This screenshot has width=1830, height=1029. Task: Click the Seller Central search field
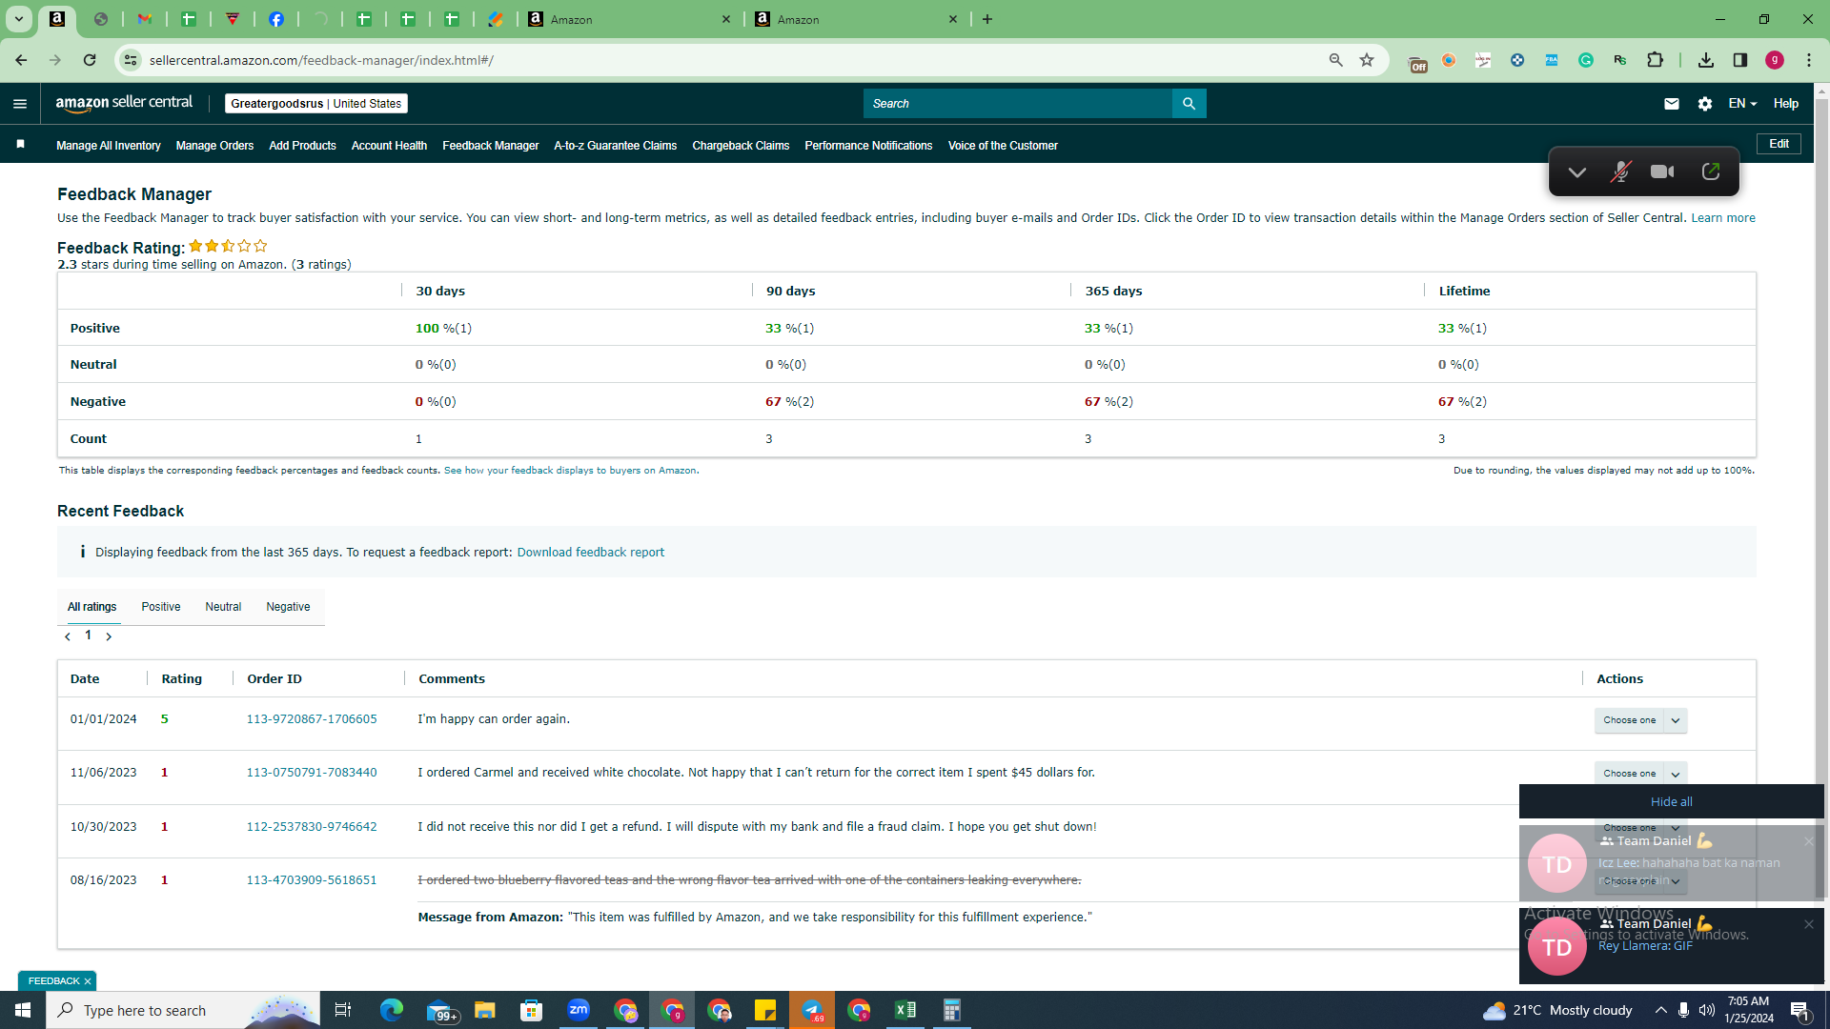pyautogui.click(x=1018, y=104)
